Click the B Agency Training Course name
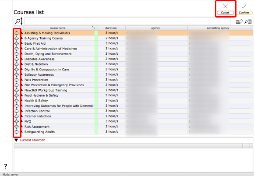The width and height of the screenshot is (254, 176). pos(44,38)
